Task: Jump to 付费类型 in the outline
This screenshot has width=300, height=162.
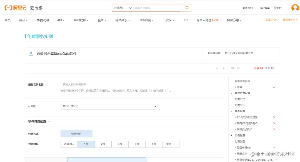Action: pyautogui.click(x=240, y=141)
